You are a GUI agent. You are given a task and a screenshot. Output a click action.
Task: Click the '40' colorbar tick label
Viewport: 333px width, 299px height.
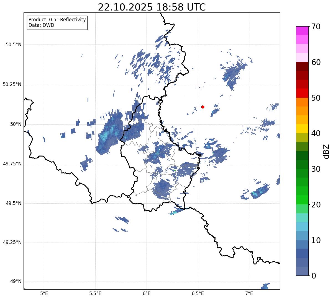click(x=316, y=133)
